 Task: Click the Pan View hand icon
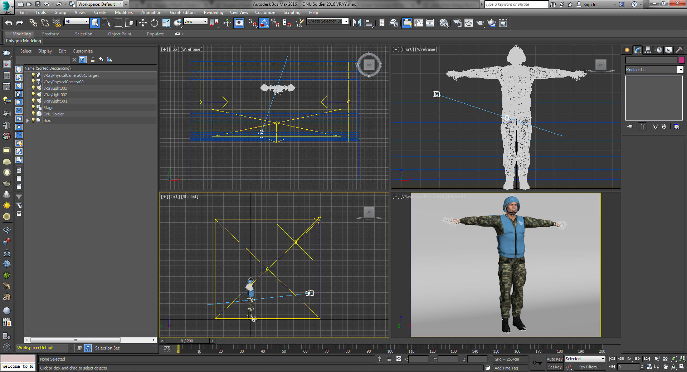point(666,367)
